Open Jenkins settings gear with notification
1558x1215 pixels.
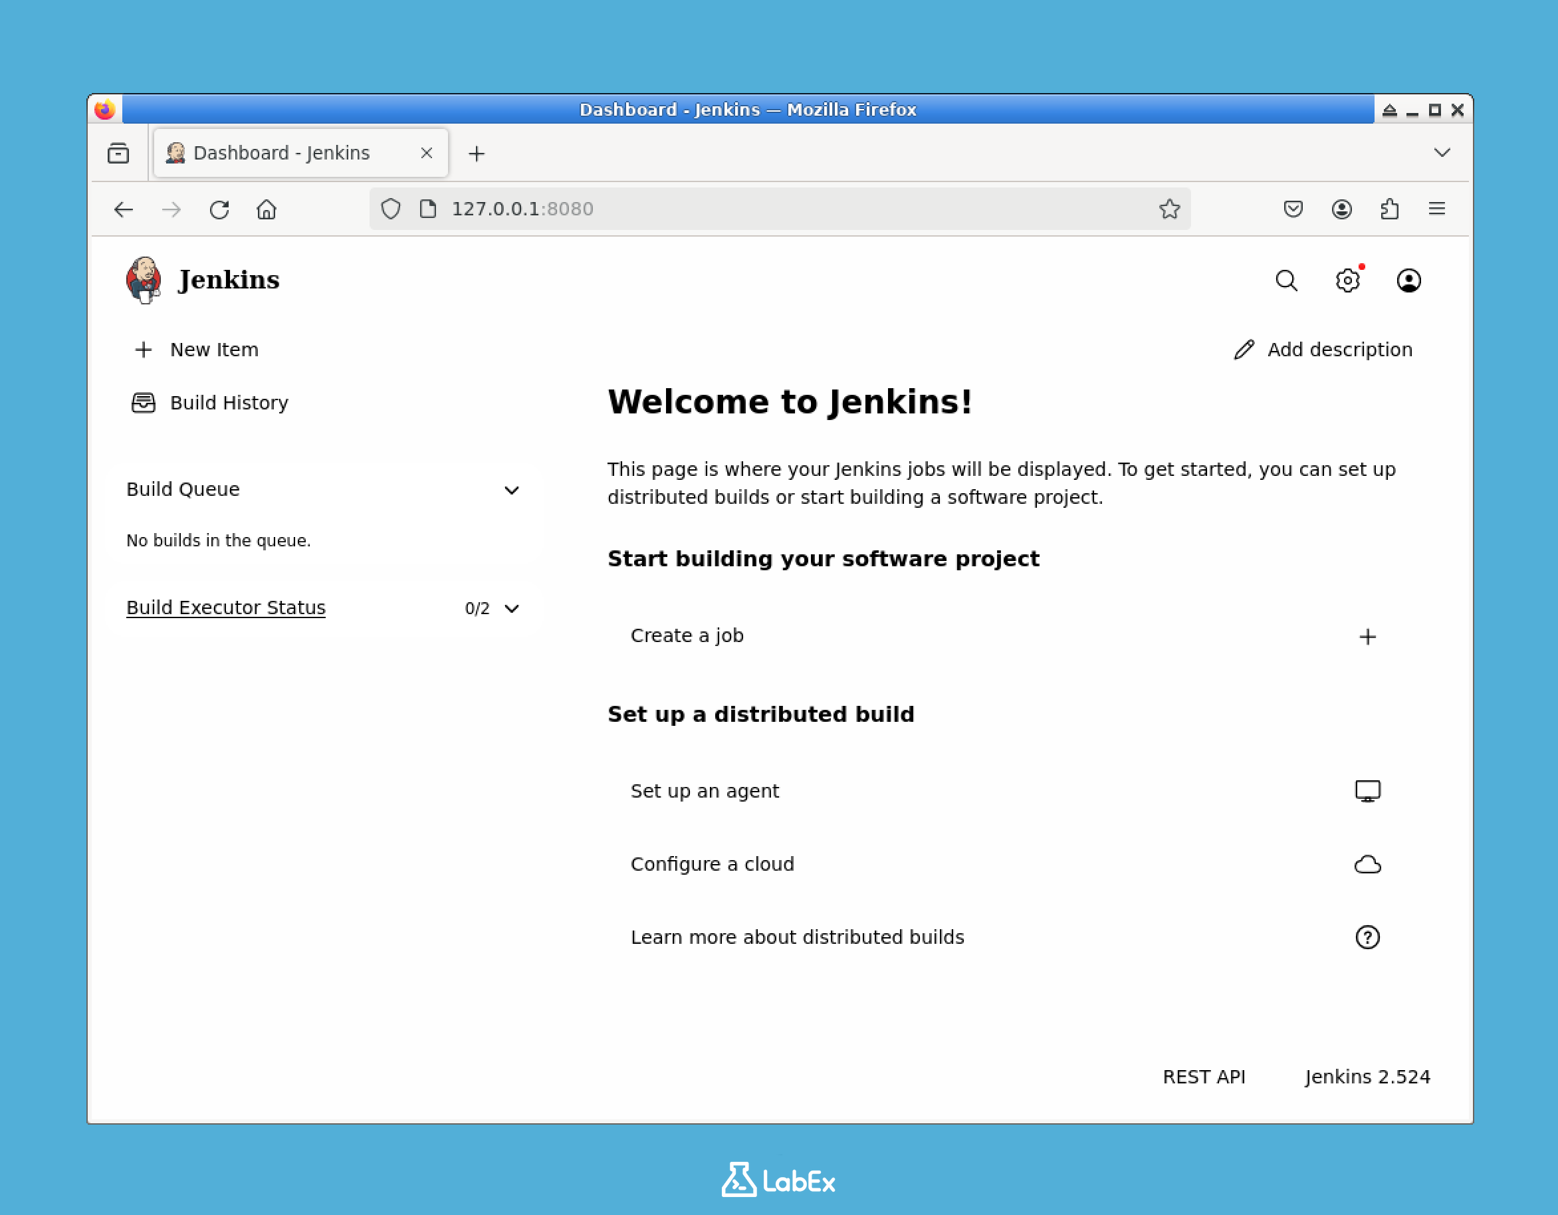pos(1347,280)
